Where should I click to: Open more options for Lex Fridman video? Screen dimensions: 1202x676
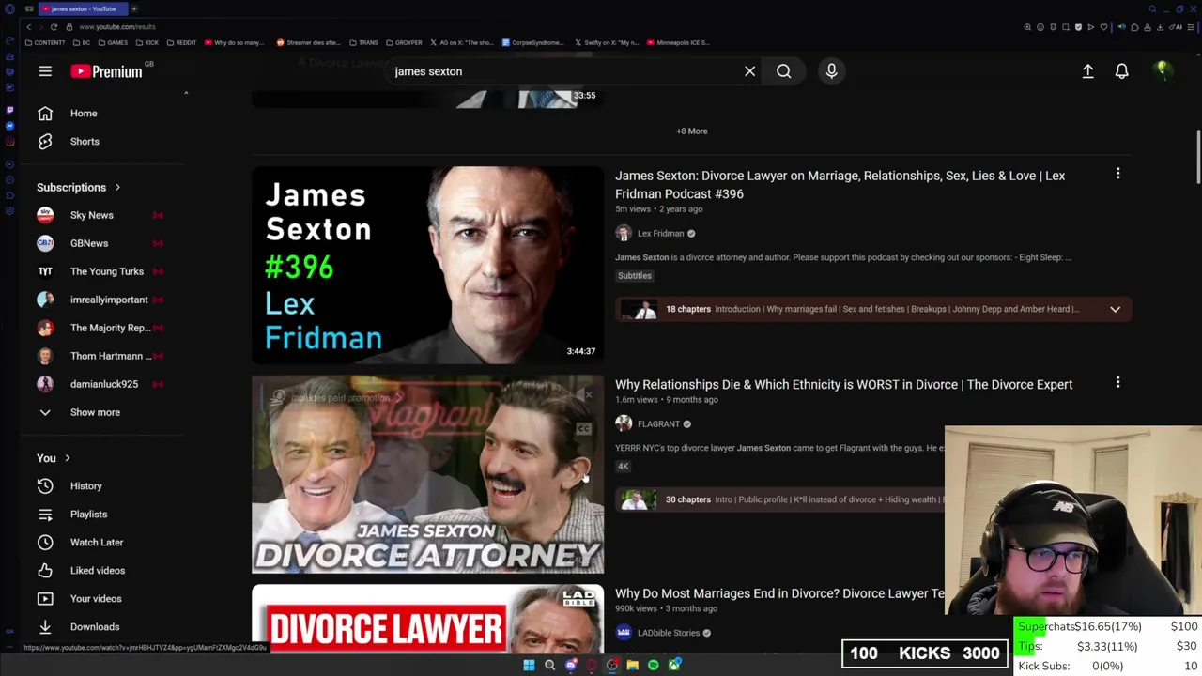[1117, 174]
